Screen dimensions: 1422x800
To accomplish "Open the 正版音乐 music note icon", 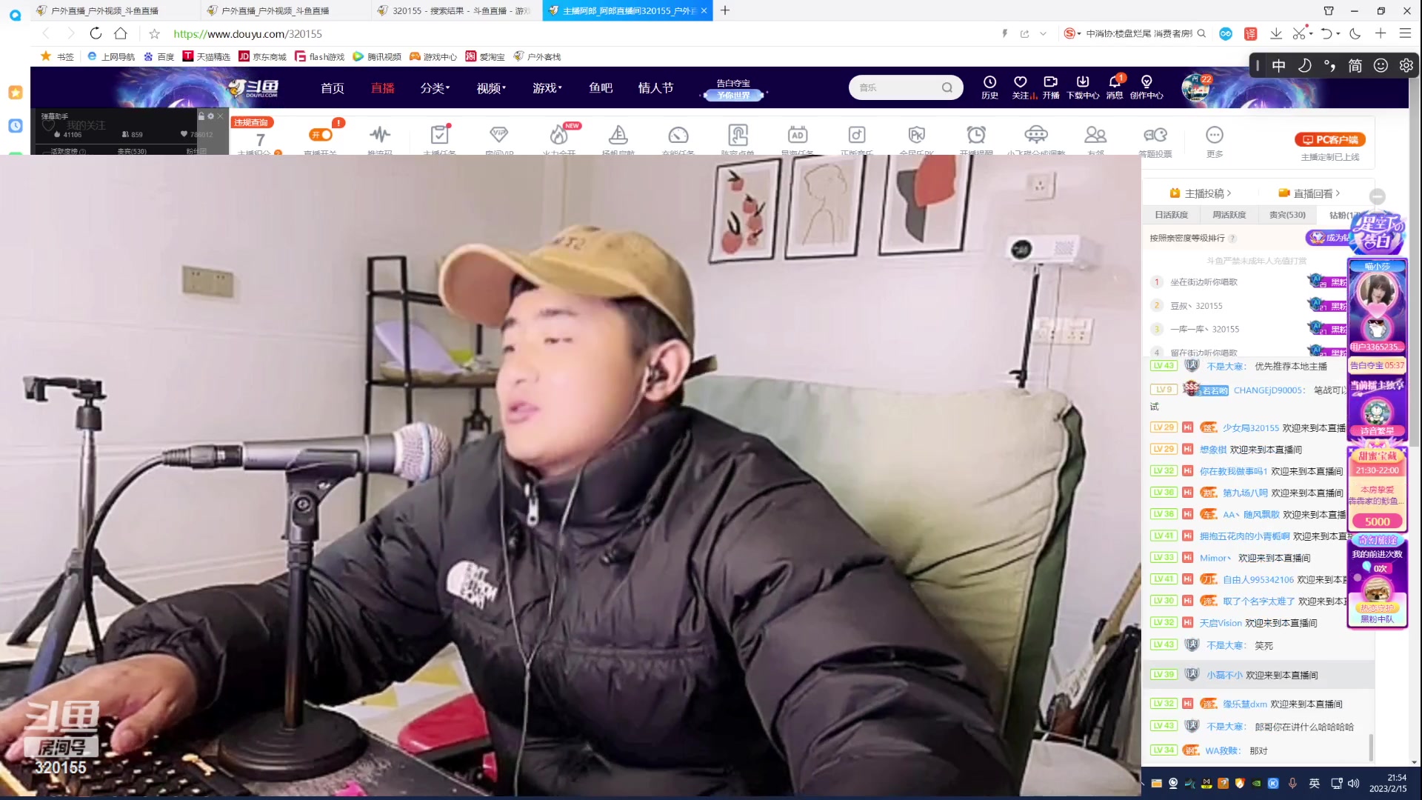I will pyautogui.click(x=857, y=134).
